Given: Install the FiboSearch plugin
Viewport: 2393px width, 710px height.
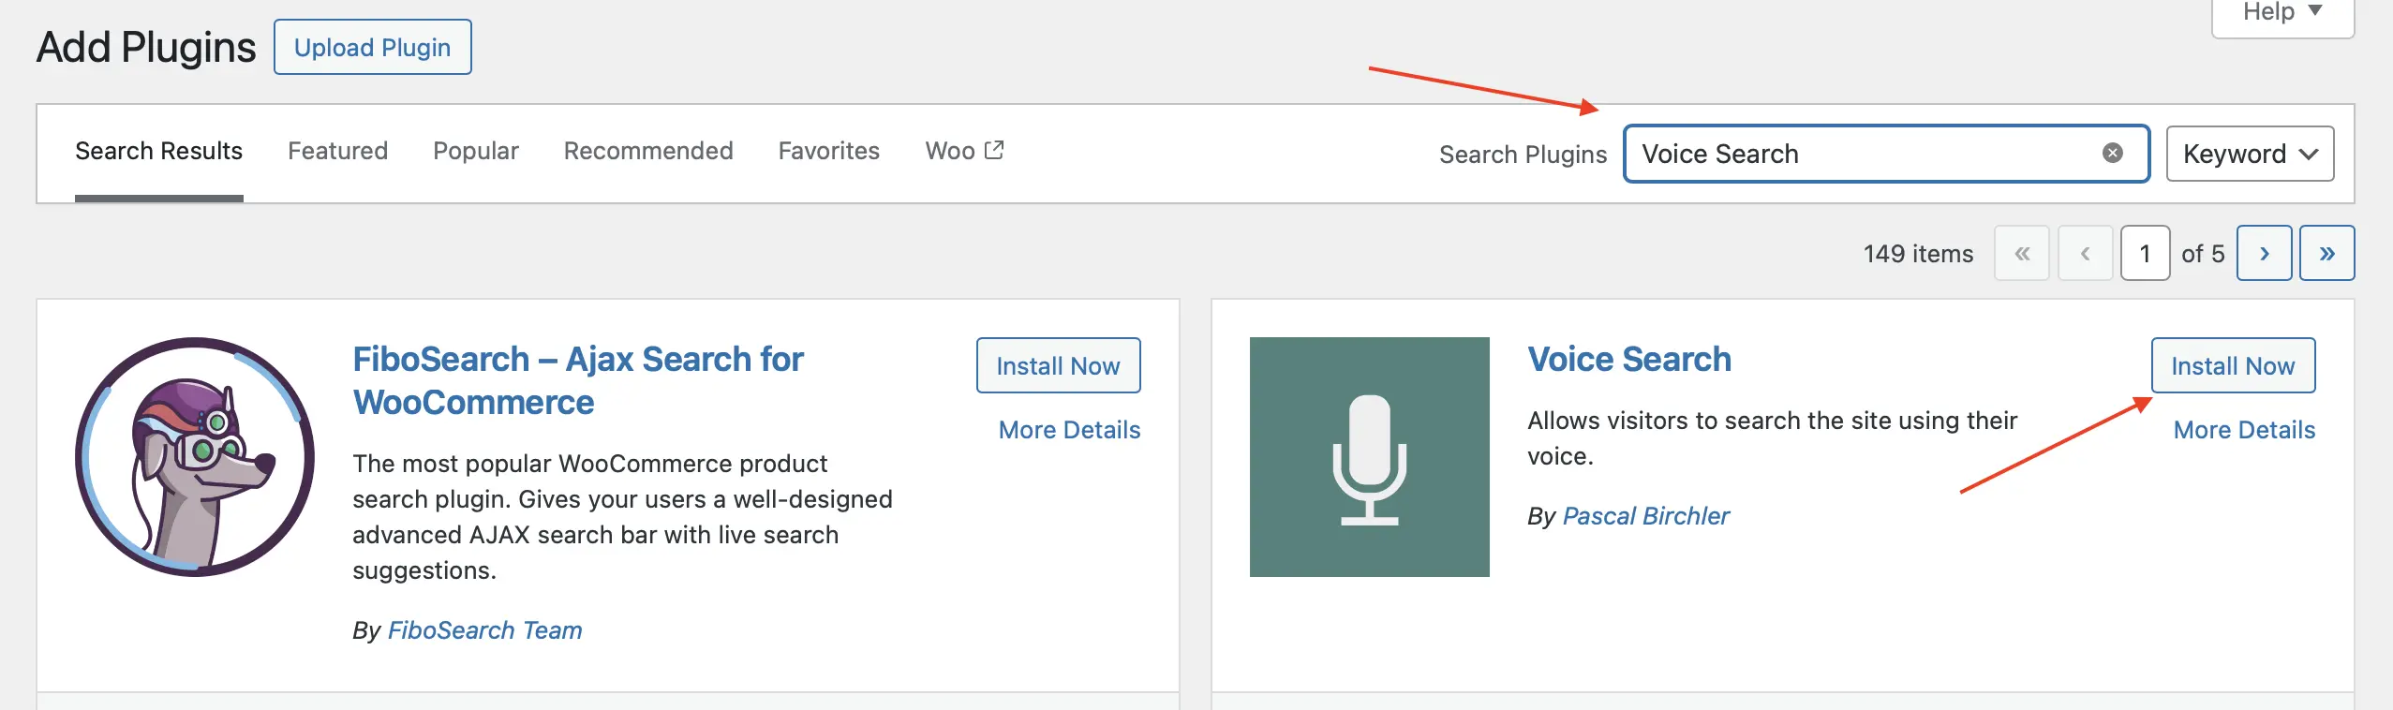Looking at the screenshot, I should click(1058, 365).
